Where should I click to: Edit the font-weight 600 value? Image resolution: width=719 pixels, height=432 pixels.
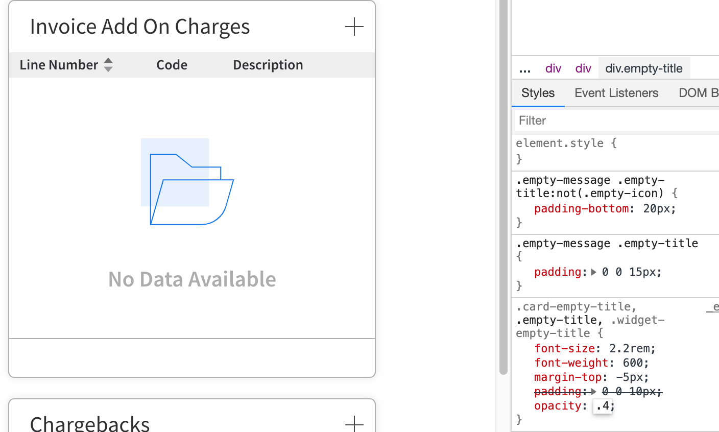coord(633,363)
